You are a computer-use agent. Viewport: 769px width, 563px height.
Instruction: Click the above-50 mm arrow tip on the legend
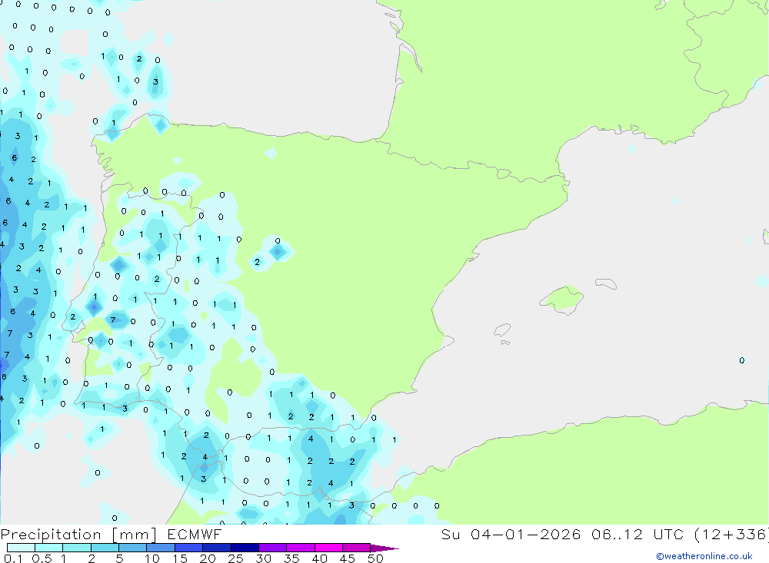coord(385,548)
